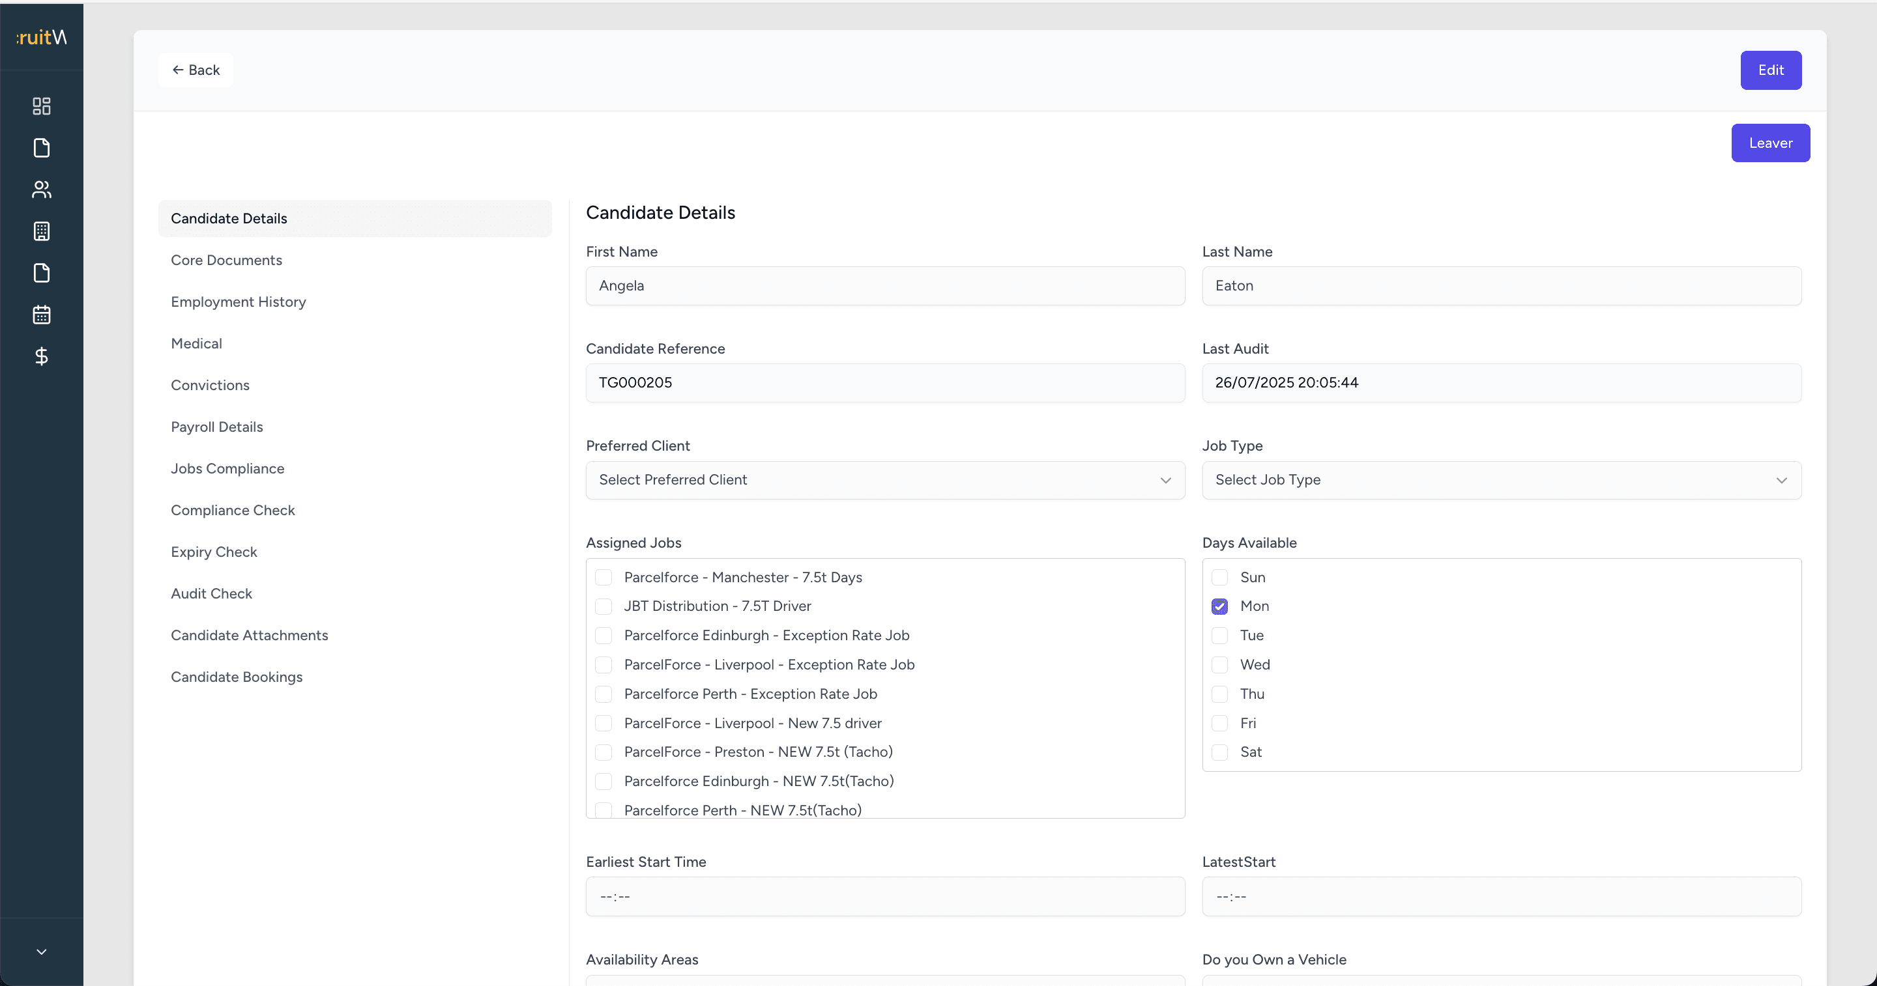Tick the Sun availability checkbox
Screen dimensions: 1877x986
pyautogui.click(x=1220, y=578)
